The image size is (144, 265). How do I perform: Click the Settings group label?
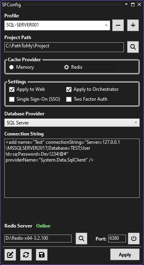coord(17,82)
